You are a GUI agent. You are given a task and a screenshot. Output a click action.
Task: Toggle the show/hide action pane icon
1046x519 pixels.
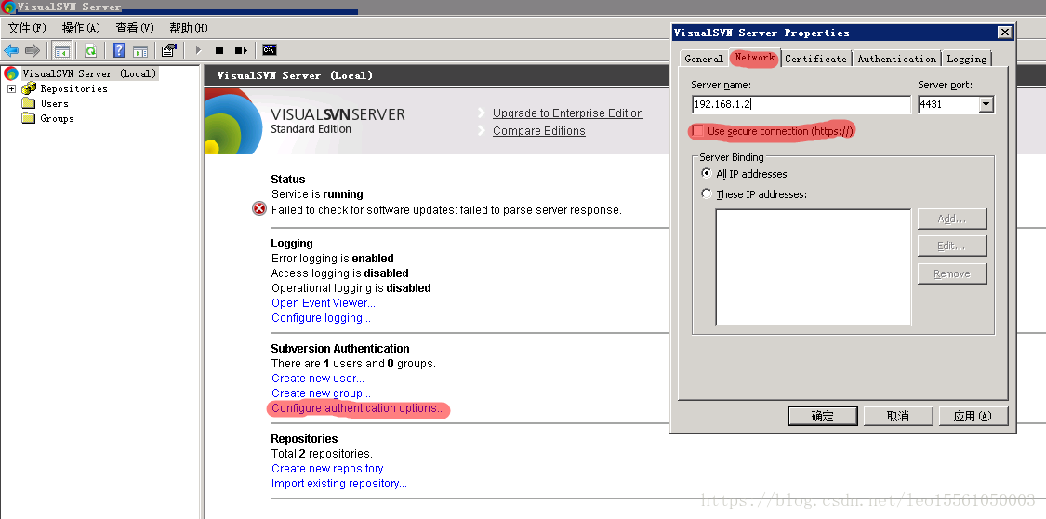pyautogui.click(x=140, y=51)
